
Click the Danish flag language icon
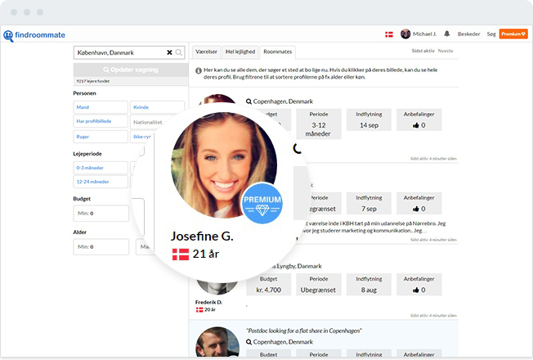[388, 34]
